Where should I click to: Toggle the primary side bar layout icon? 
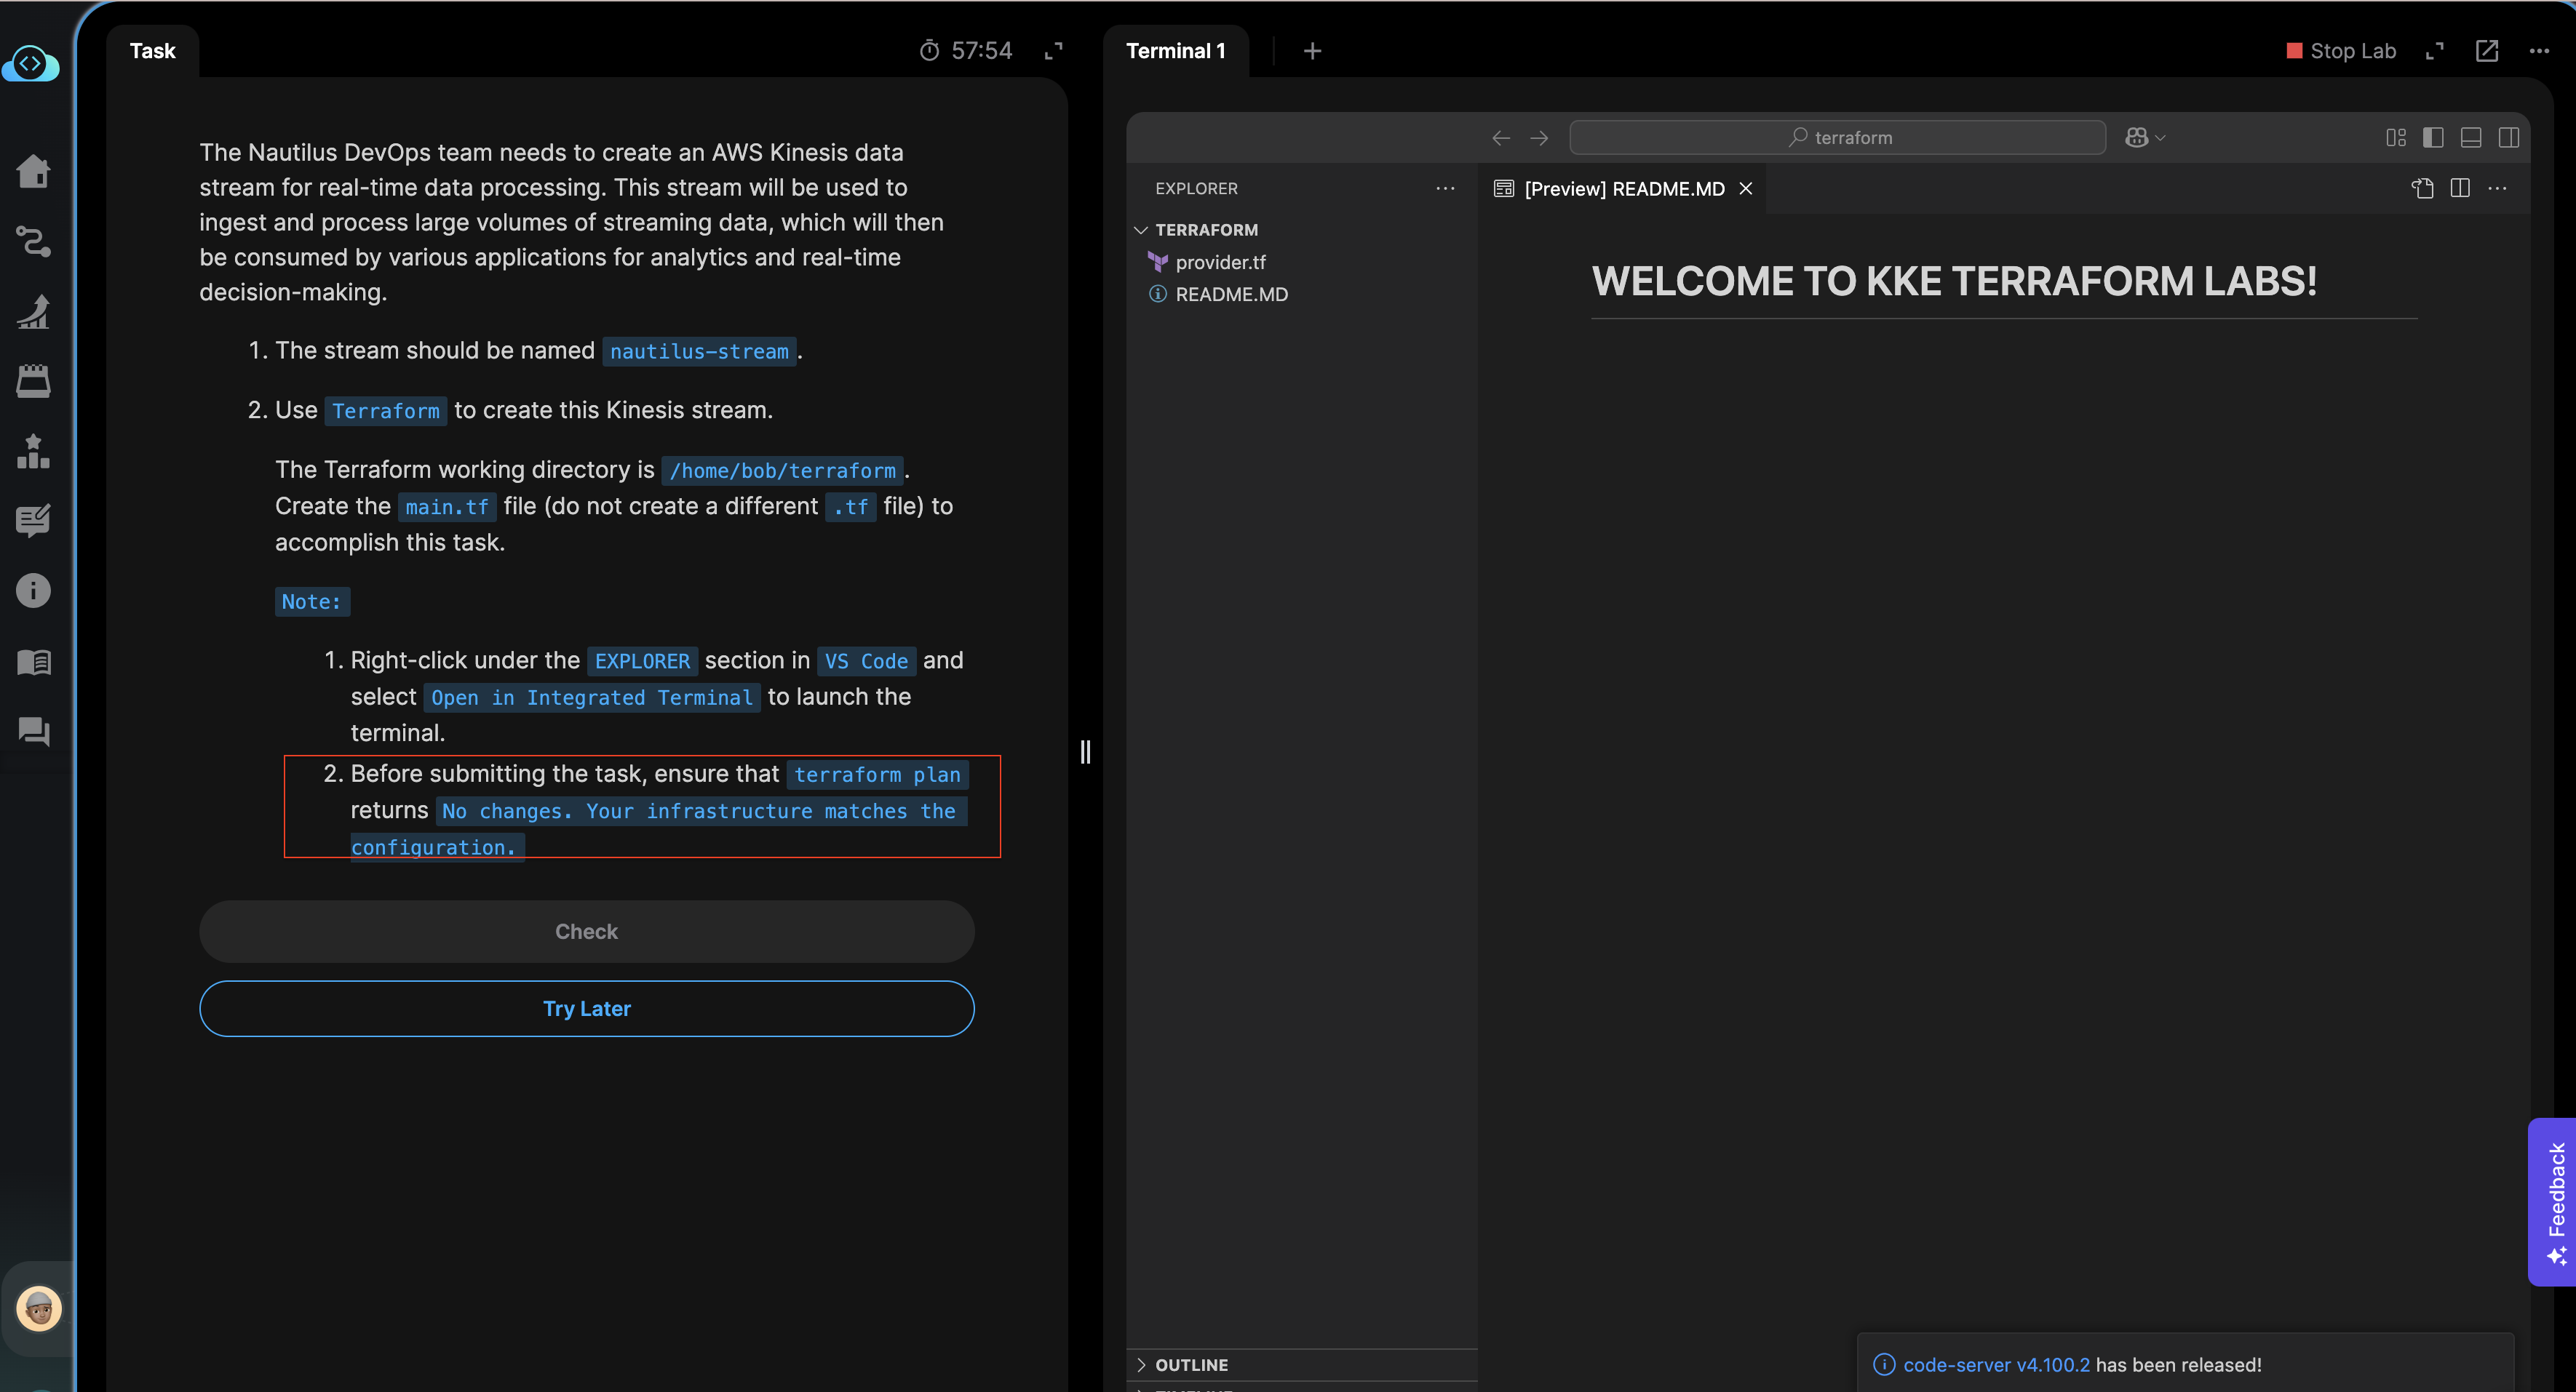[2433, 138]
